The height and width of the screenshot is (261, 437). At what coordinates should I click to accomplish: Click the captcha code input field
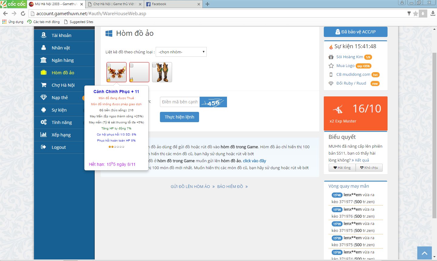coord(180,102)
